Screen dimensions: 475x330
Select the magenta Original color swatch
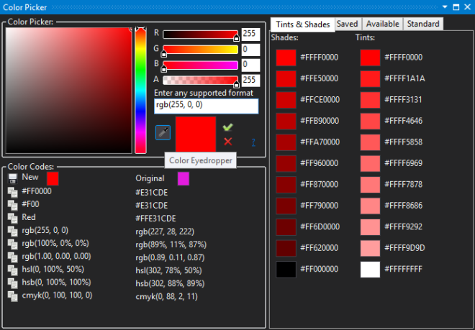pos(184,178)
